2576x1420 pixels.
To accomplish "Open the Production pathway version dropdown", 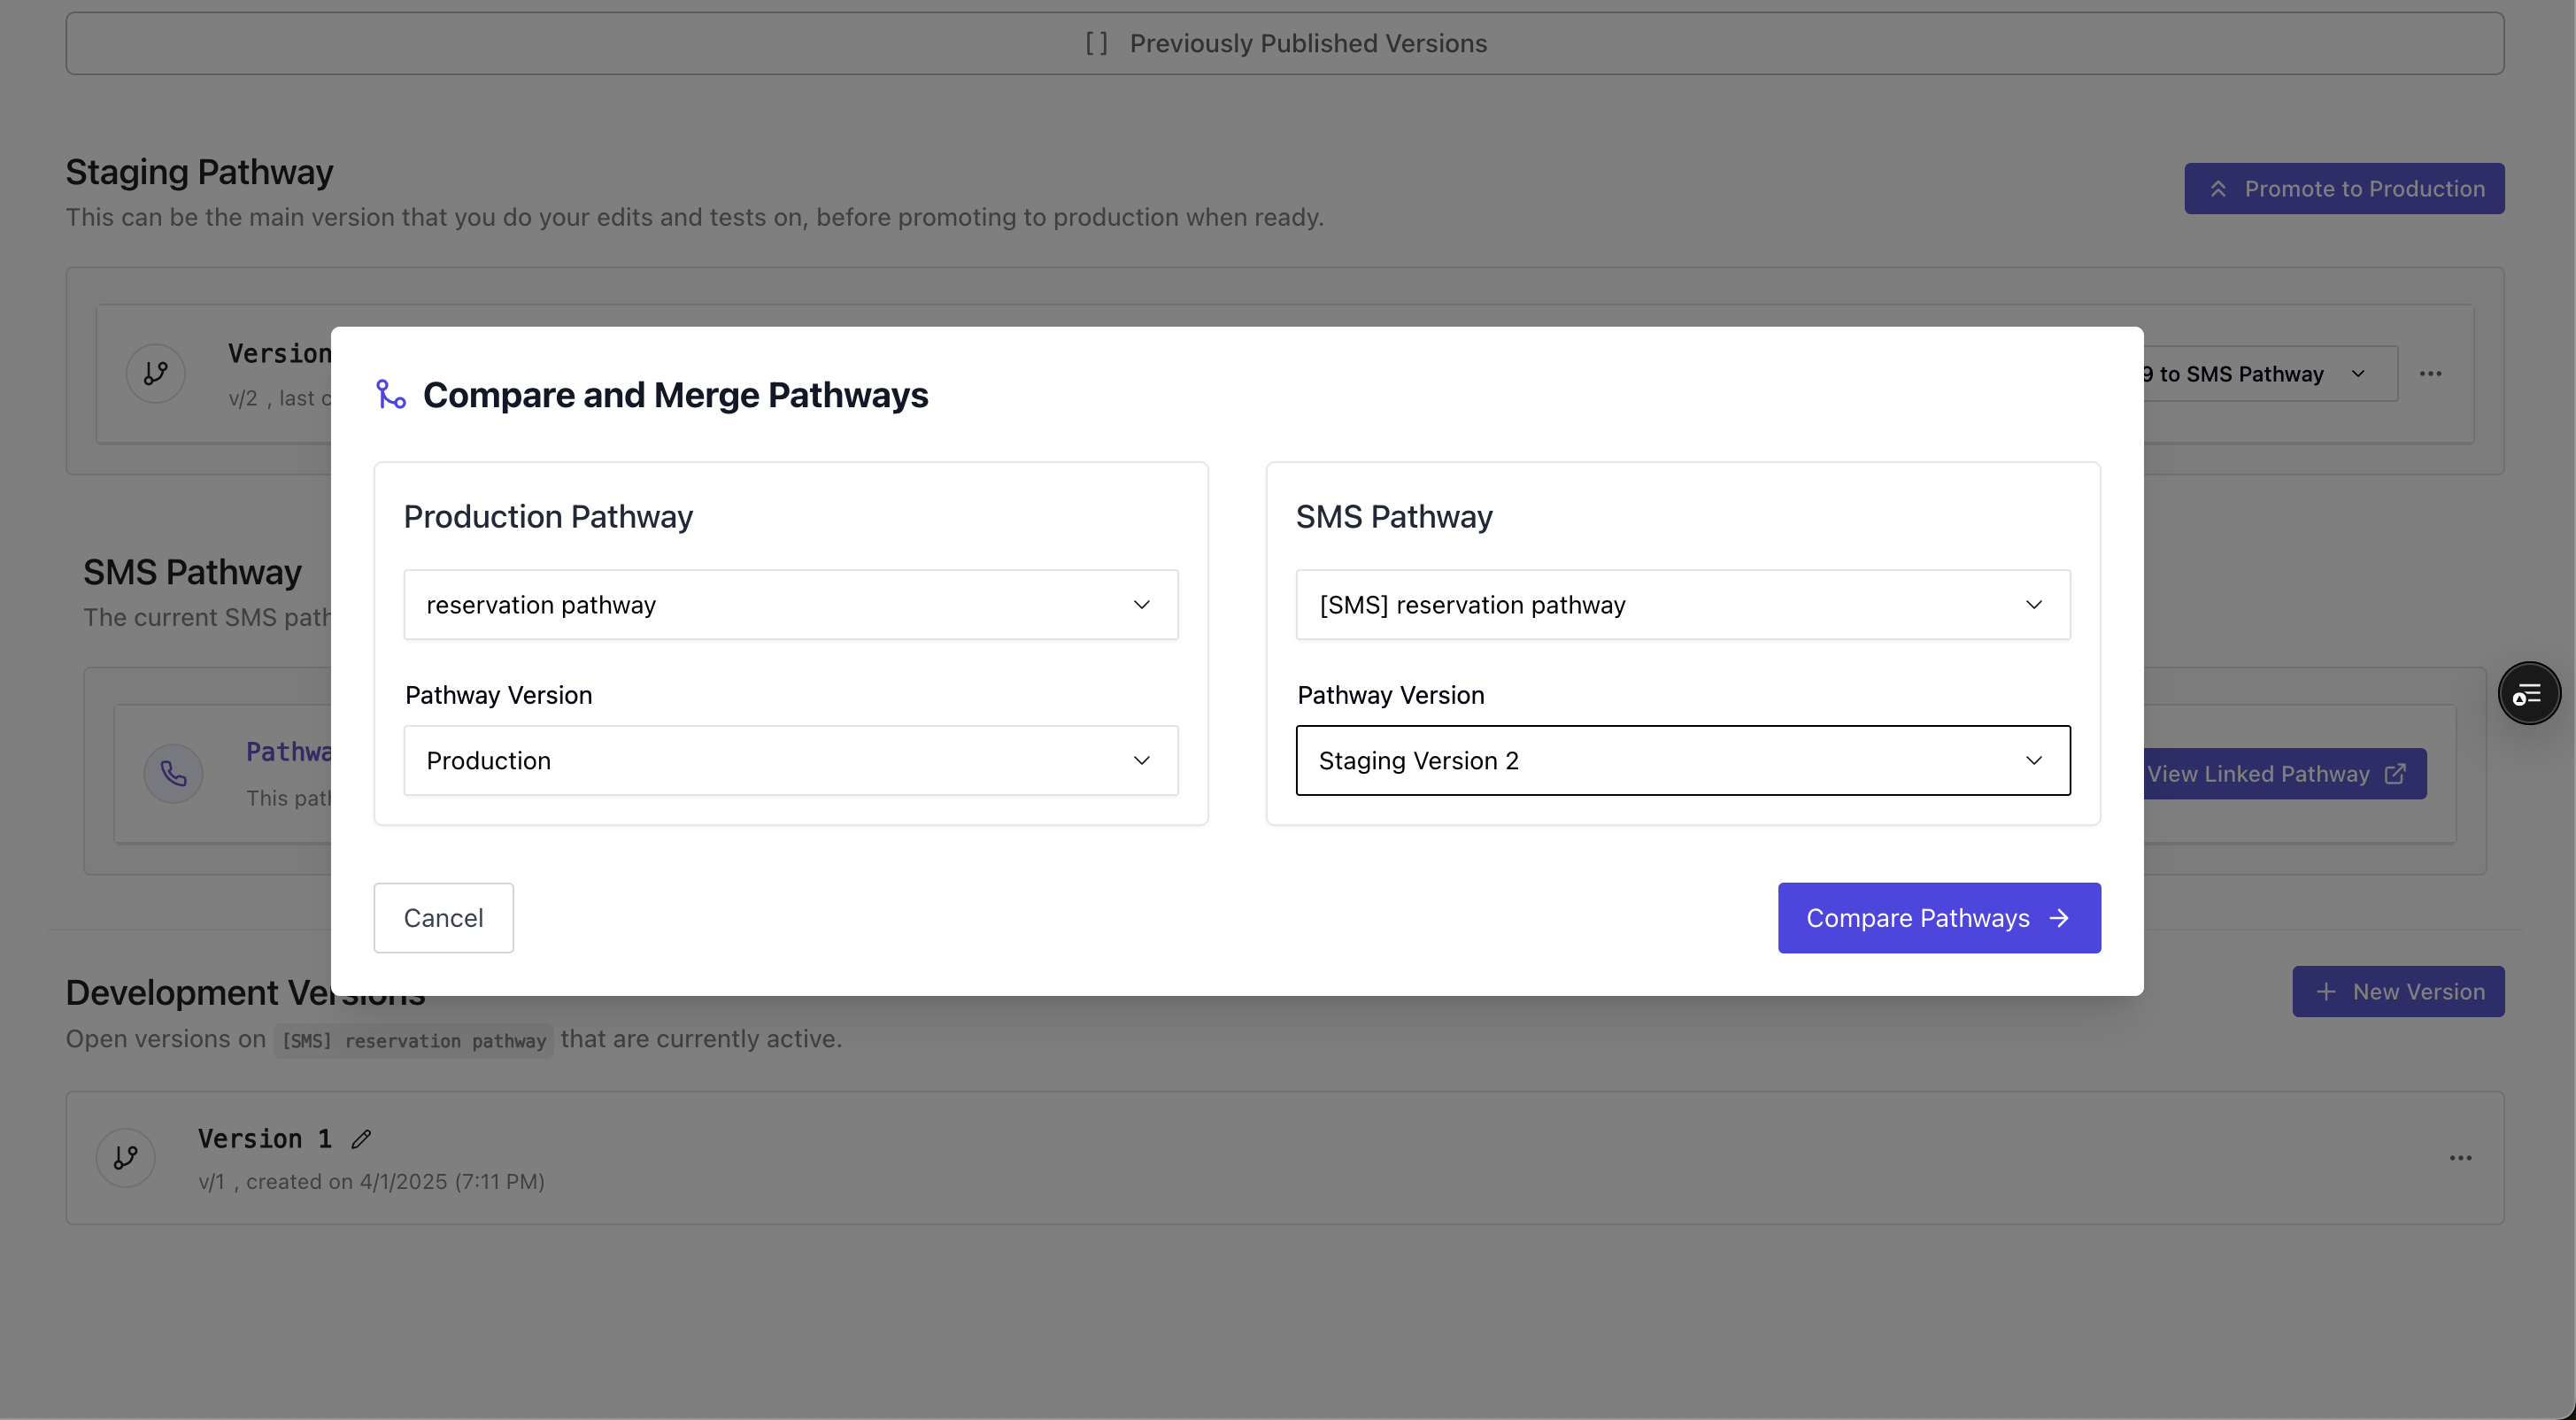I will tap(790, 761).
